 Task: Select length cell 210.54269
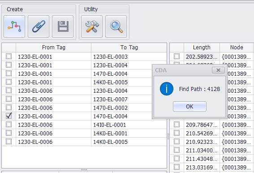(x=202, y=133)
